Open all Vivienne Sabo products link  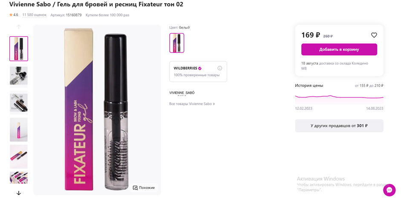(x=192, y=104)
